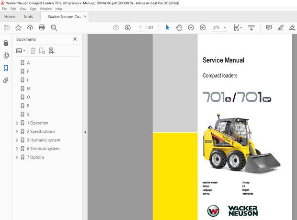Open the Attachments paperclip panel

click(6, 81)
